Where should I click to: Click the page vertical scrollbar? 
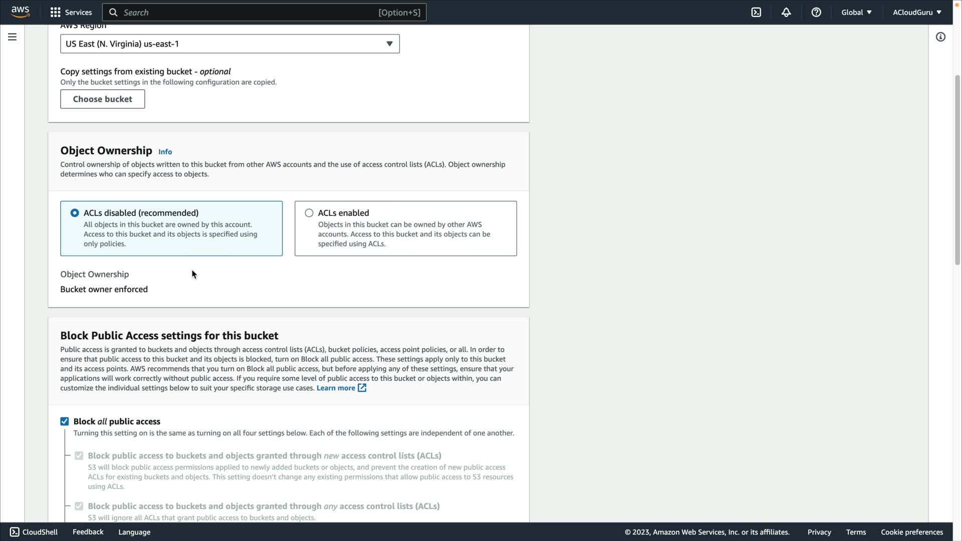(x=957, y=170)
